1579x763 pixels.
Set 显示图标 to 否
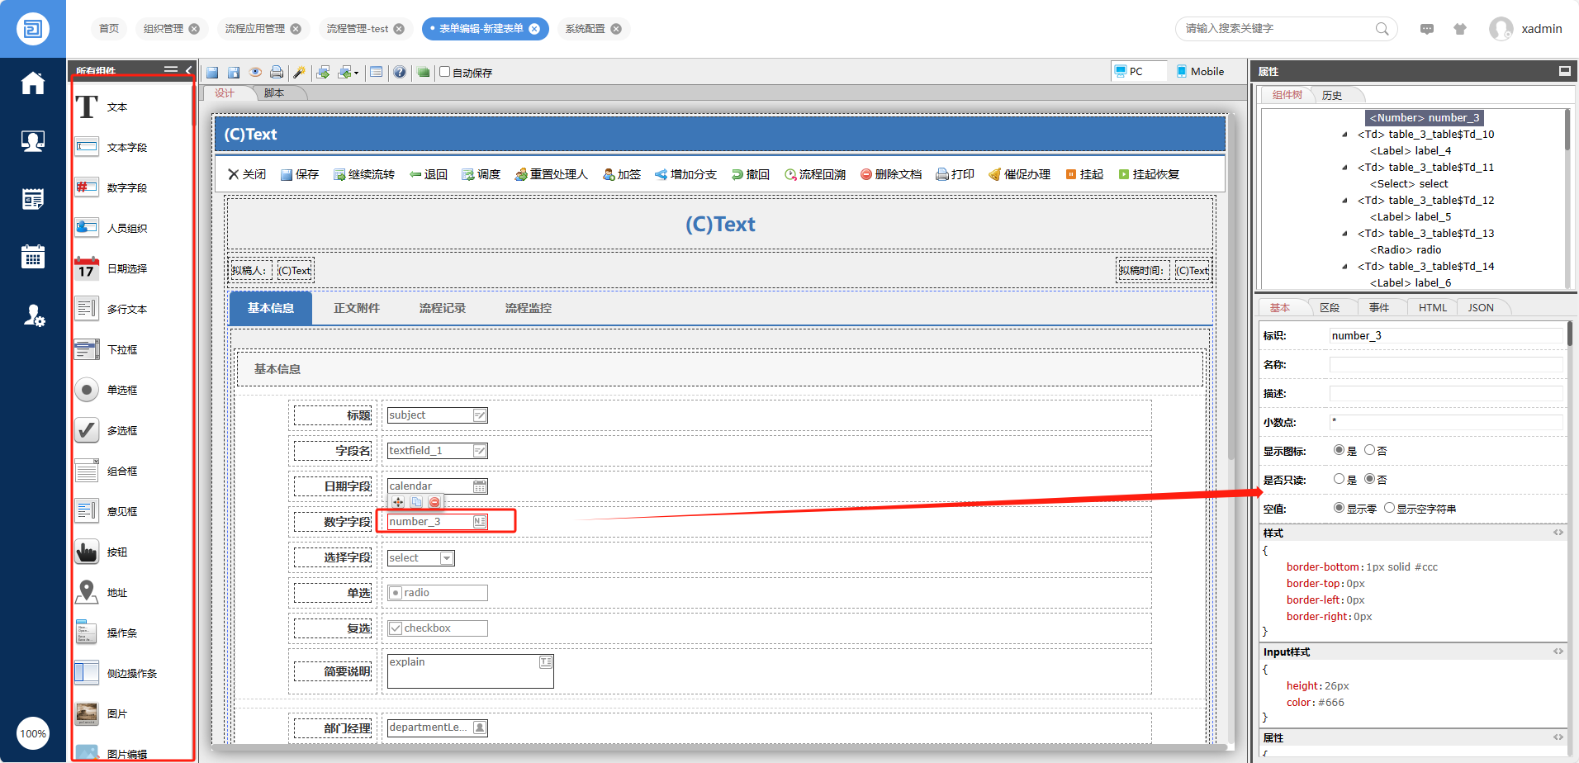1369,450
